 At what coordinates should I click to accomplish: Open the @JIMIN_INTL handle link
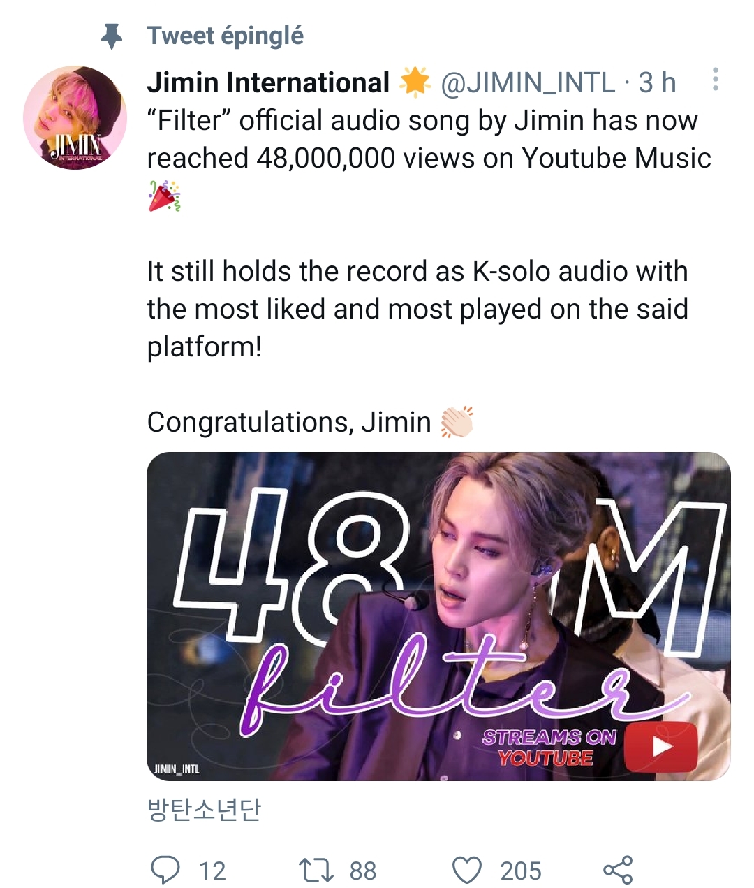pyautogui.click(x=528, y=82)
